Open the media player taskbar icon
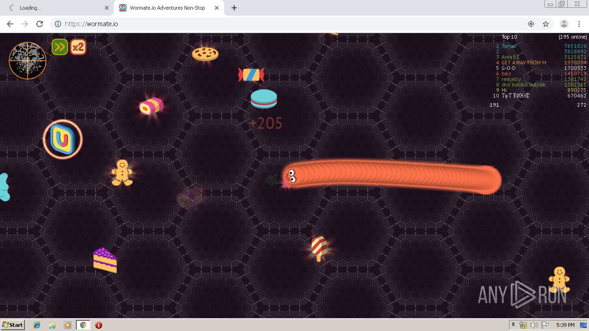589x331 pixels. pyautogui.click(x=68, y=325)
